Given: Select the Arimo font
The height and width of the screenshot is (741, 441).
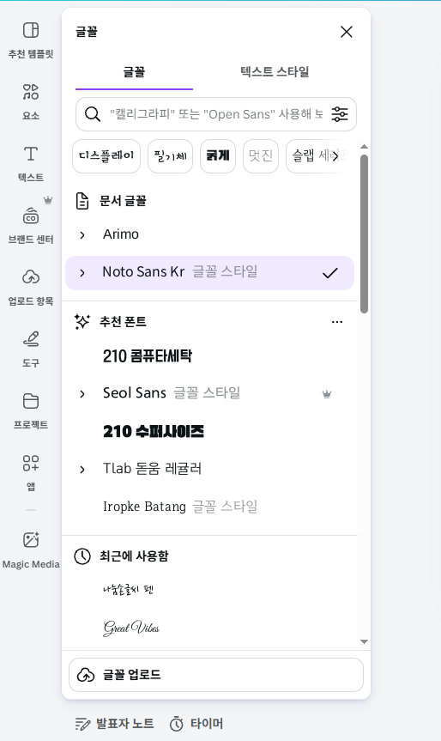Looking at the screenshot, I should tap(121, 234).
